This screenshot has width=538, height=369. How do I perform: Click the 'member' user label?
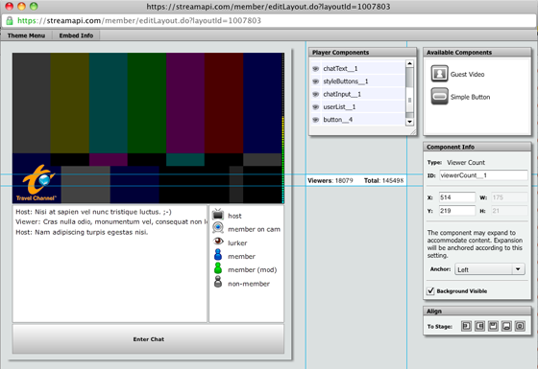coord(241,257)
